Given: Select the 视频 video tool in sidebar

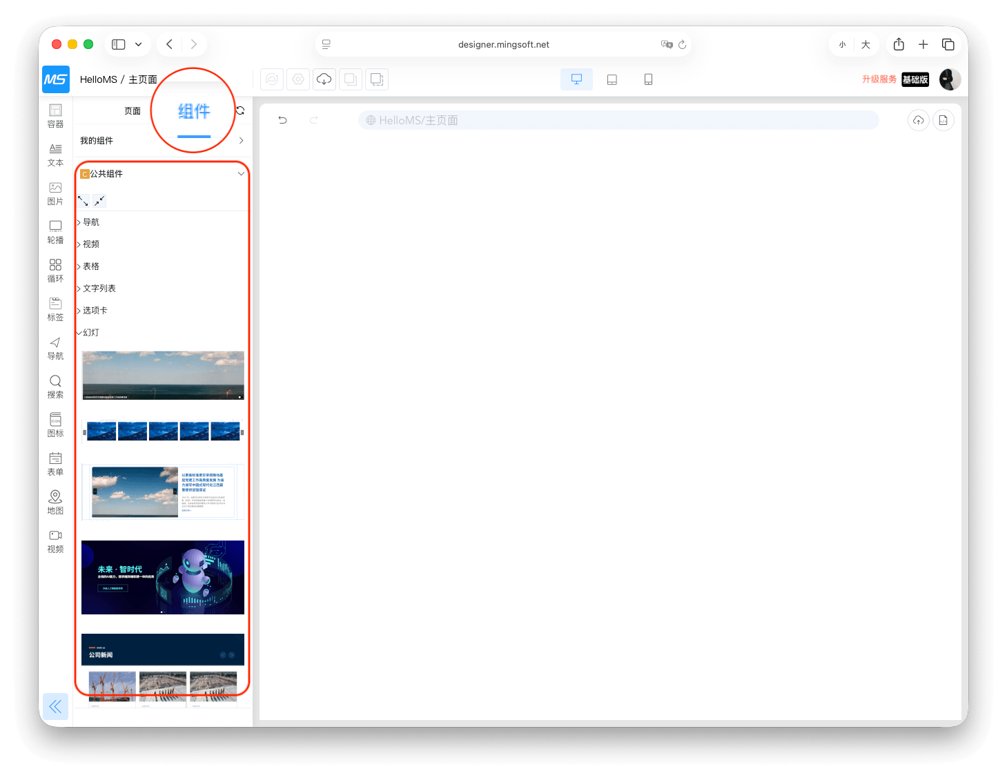Looking at the screenshot, I should pos(55,541).
